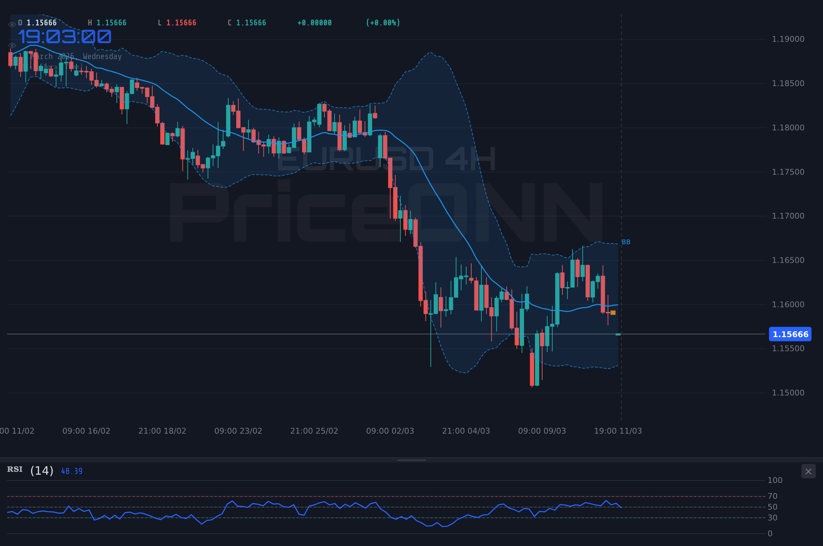The width and height of the screenshot is (823, 546).
Task: Click the blue 1.15666 current price label
Action: pyautogui.click(x=790, y=334)
